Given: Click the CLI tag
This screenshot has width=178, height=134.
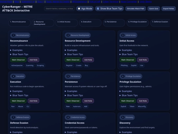Looking at the screenshot, I should (28, 107).
